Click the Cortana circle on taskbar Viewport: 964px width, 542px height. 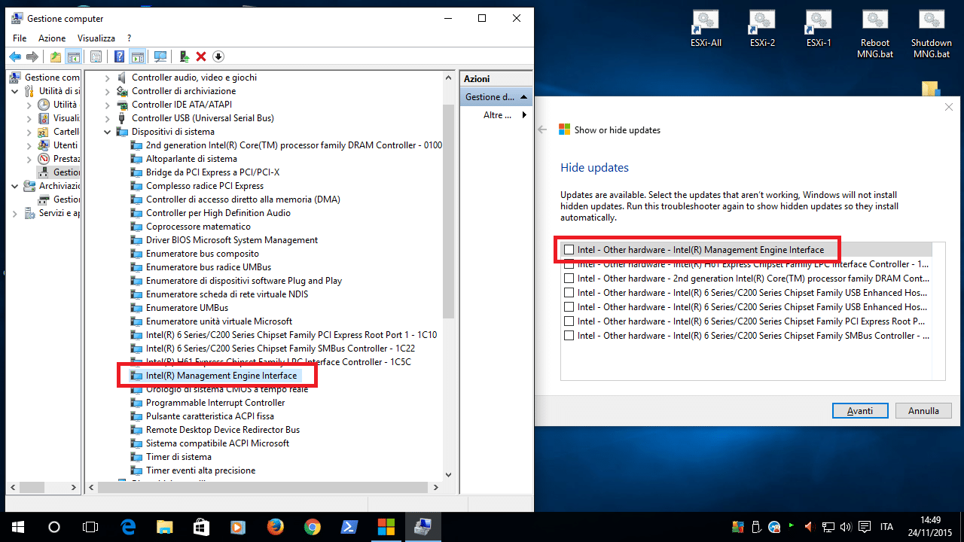tap(54, 526)
